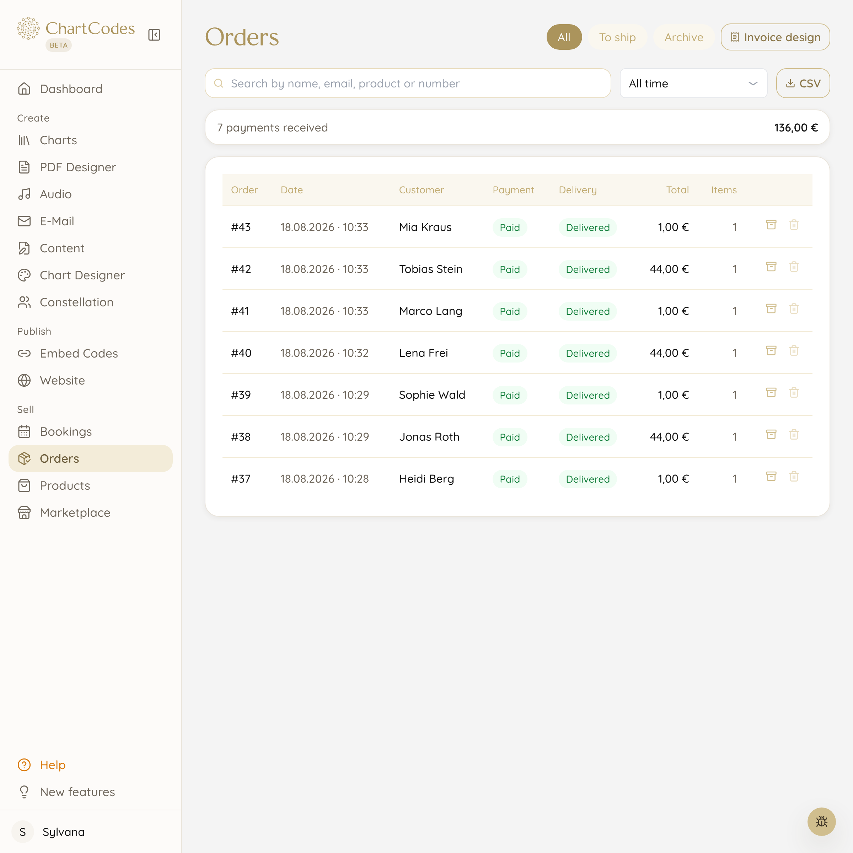Viewport: 853px width, 853px height.
Task: Click the Delivered badge of order #40
Action: (x=587, y=353)
